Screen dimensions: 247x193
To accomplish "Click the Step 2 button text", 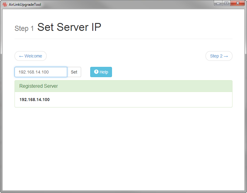I will (216, 56).
